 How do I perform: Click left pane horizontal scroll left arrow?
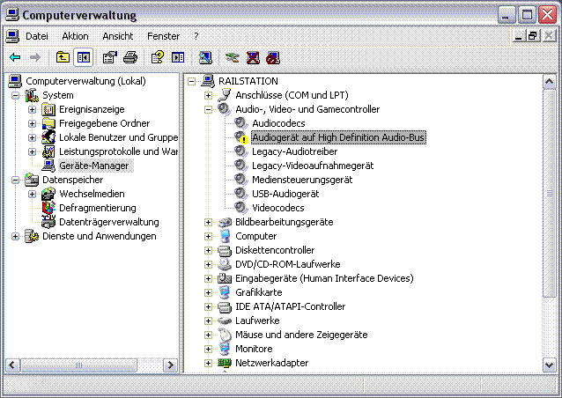pos(11,365)
